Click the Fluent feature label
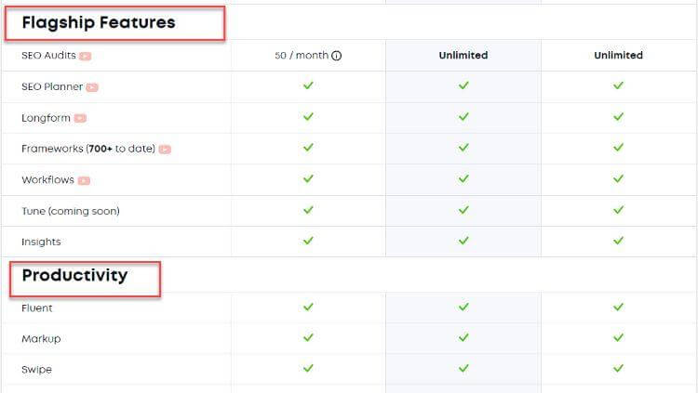698x393 pixels. (36, 308)
